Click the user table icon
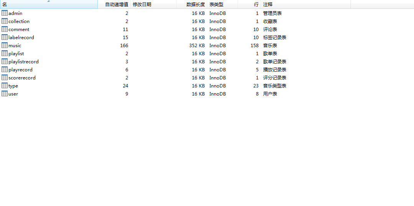This screenshot has height=206, width=414. click(x=5, y=94)
